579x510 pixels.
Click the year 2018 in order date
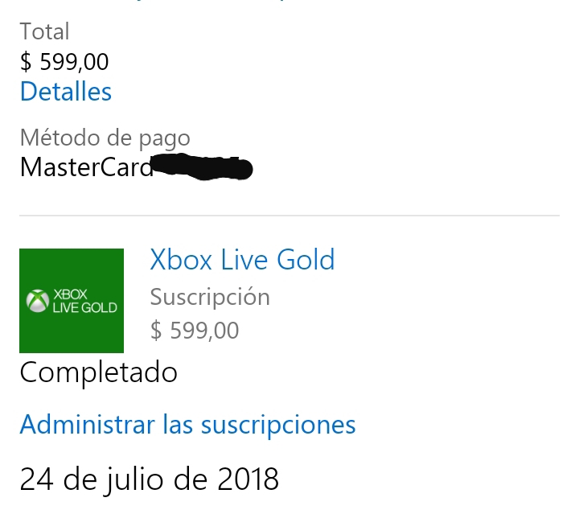[248, 479]
